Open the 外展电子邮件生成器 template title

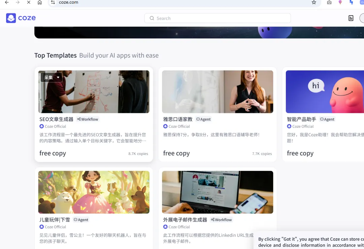coord(185,220)
